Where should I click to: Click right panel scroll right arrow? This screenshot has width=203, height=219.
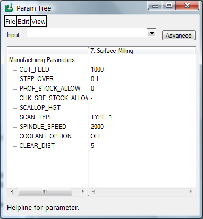pos(191,191)
